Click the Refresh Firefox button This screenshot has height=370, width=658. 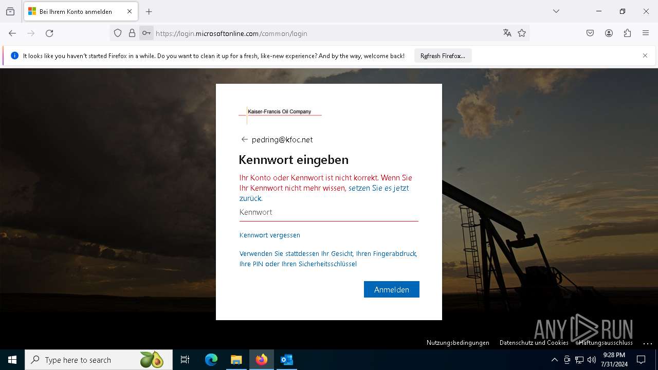pos(443,55)
